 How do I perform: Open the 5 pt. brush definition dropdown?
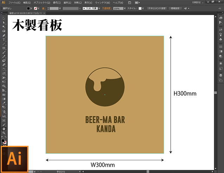coord(99,8)
